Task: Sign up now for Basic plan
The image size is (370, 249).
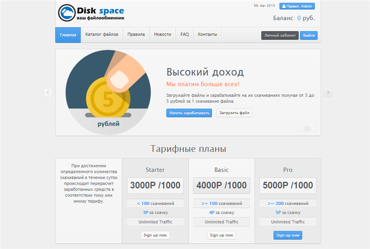Action: [222, 235]
